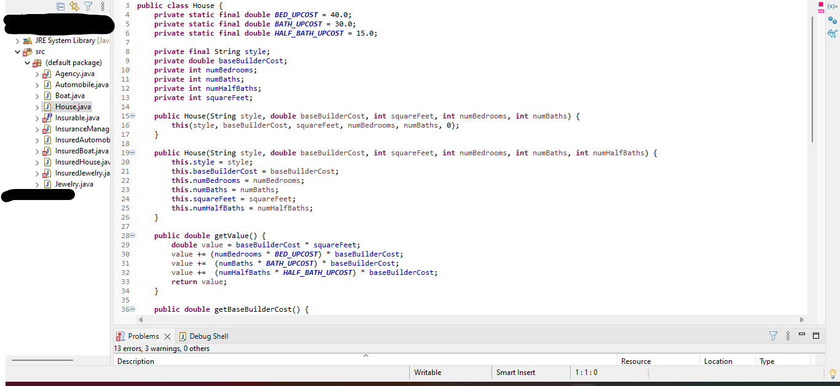Click the Writable indicator in the status bar

click(x=428, y=372)
